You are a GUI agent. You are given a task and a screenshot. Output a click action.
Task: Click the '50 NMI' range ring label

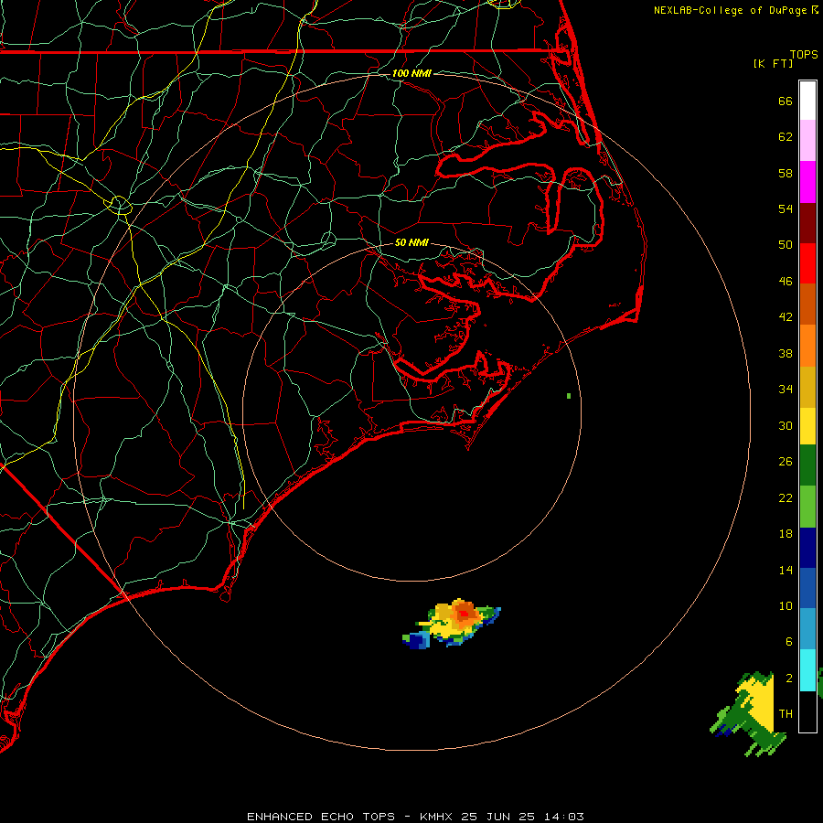[411, 242]
